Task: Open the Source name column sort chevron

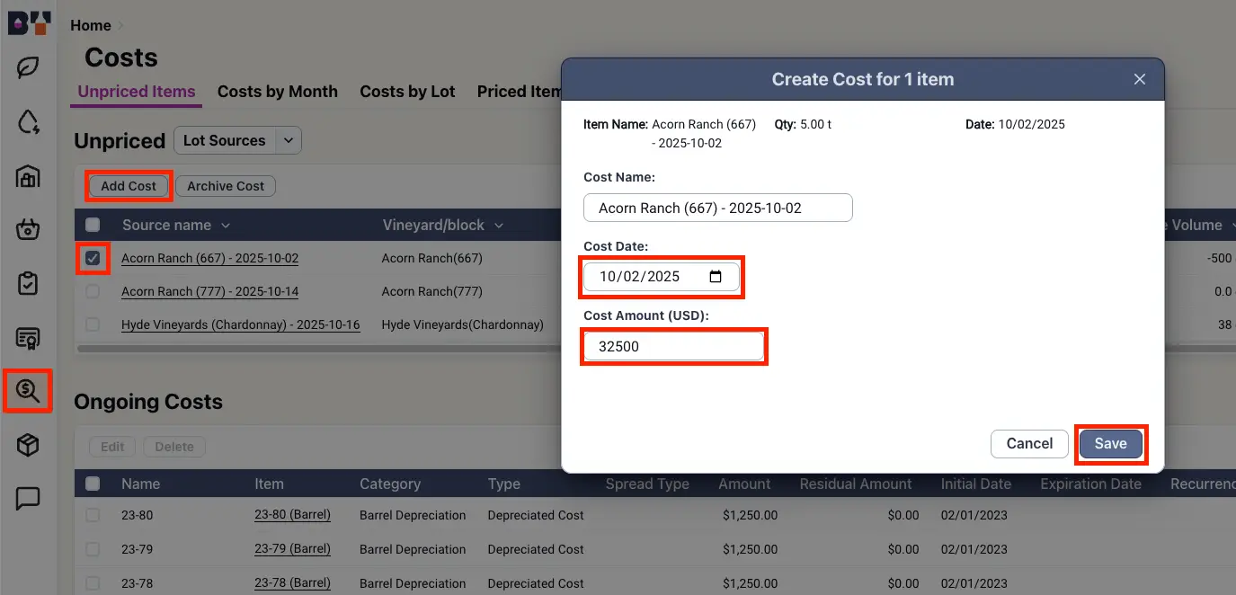Action: (226, 226)
